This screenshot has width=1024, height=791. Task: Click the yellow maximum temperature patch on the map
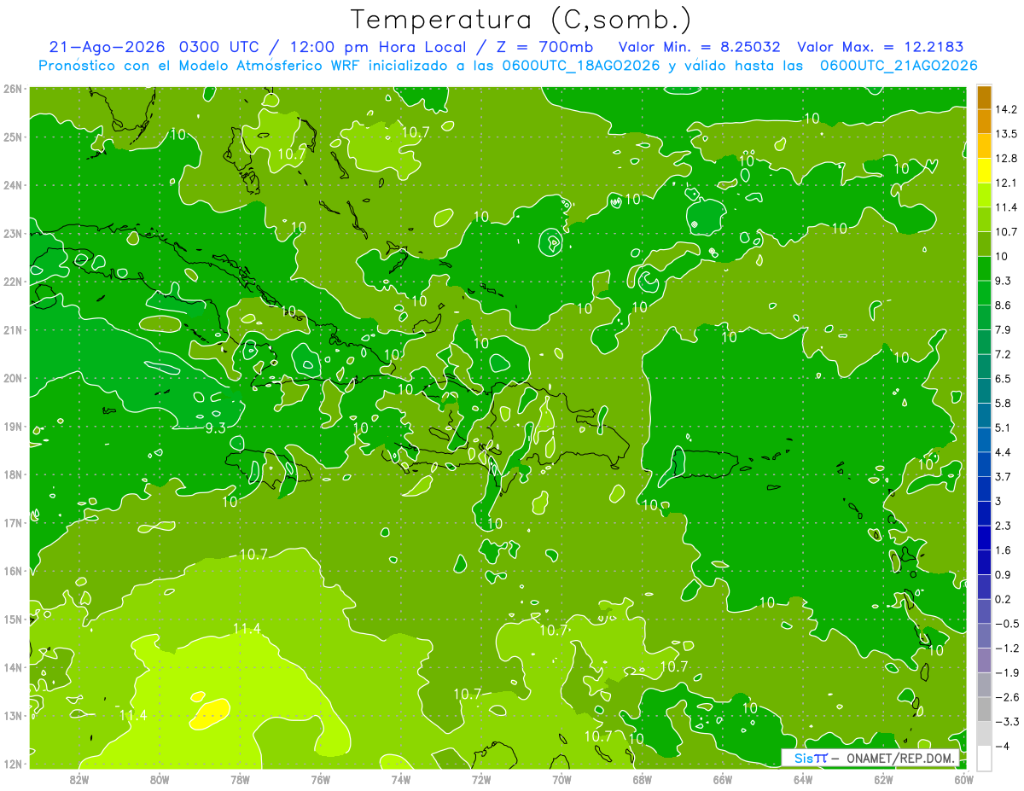coord(210,712)
